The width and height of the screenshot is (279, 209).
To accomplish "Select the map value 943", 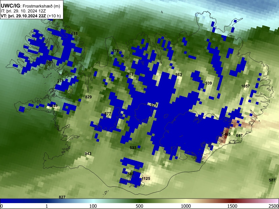I will [x=88, y=154].
